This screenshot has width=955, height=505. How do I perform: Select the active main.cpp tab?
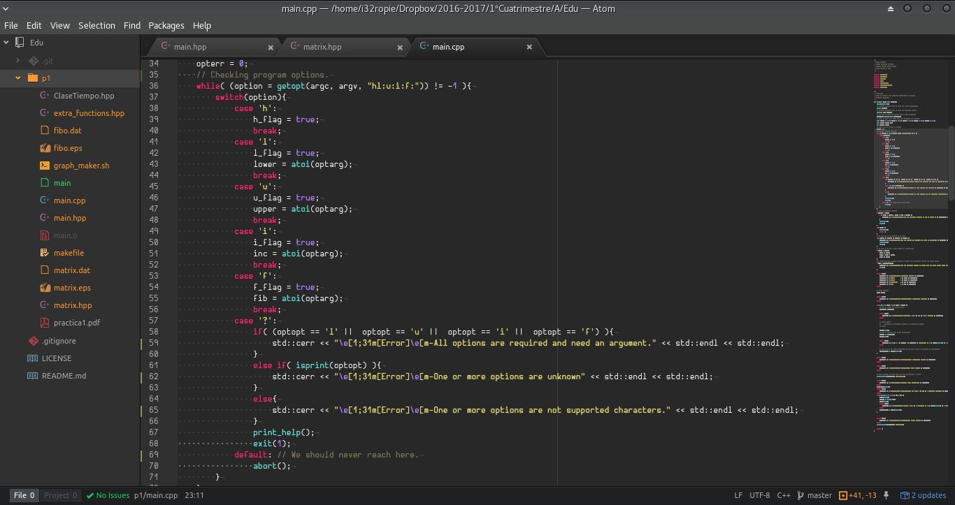[475, 47]
